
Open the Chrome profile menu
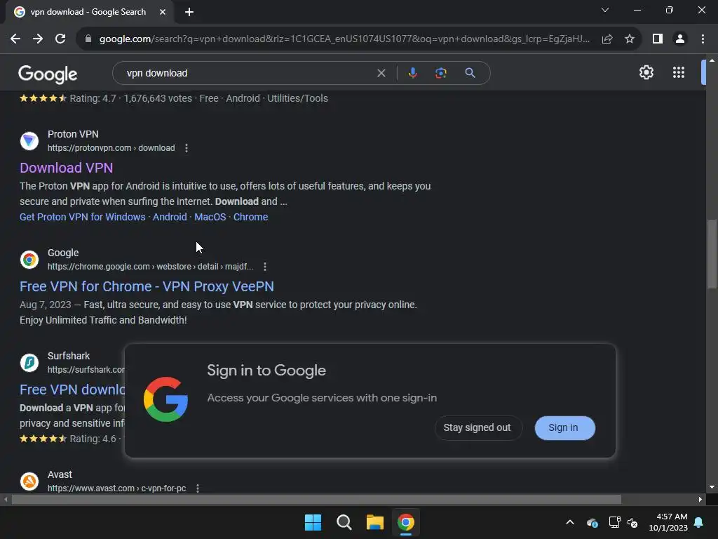tap(680, 39)
